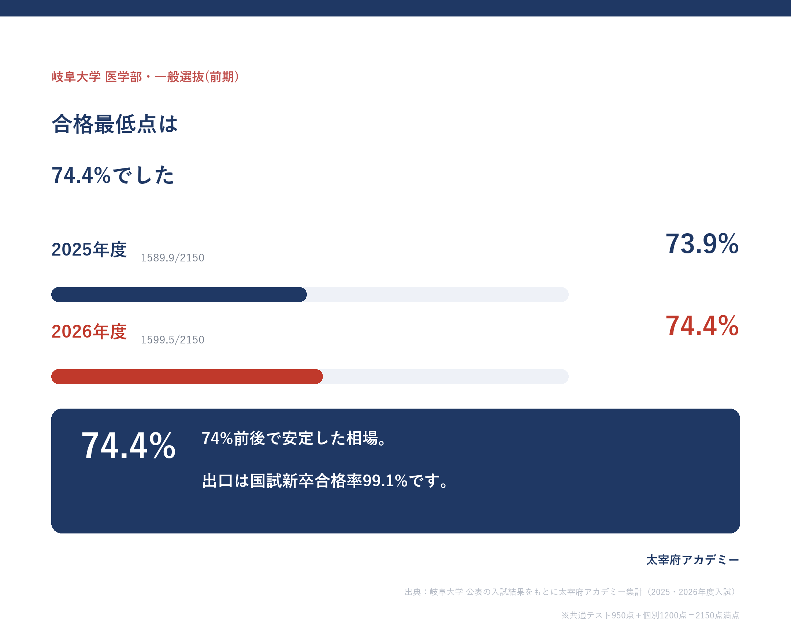Click the navy 2025年度 progress bar

(x=179, y=295)
